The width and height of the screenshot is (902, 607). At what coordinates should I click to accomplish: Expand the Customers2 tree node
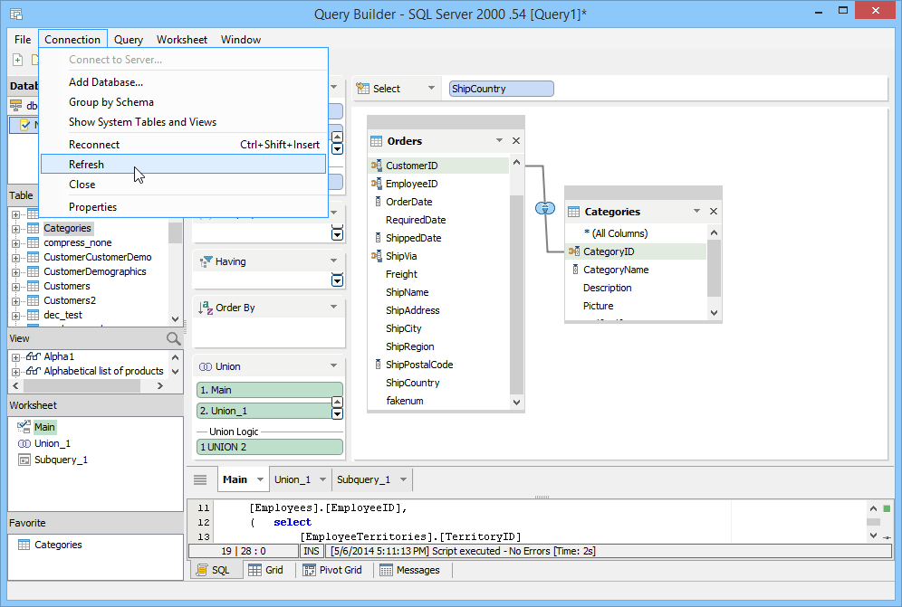[x=15, y=300]
